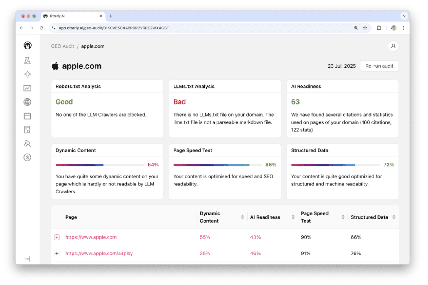Click the apple.com breadcrumb text
Viewport: 428px width, 285px height.
(x=93, y=46)
